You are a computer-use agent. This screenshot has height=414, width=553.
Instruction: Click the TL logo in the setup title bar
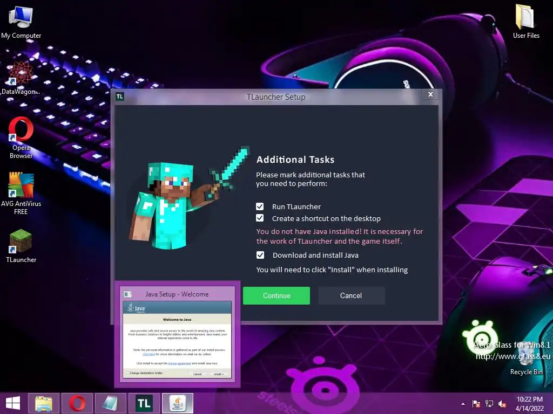click(120, 96)
